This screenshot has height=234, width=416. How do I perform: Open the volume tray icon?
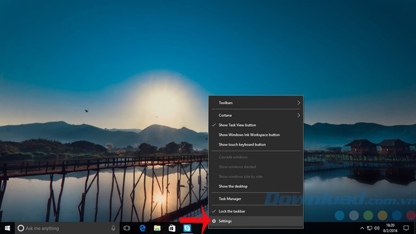[377, 228]
